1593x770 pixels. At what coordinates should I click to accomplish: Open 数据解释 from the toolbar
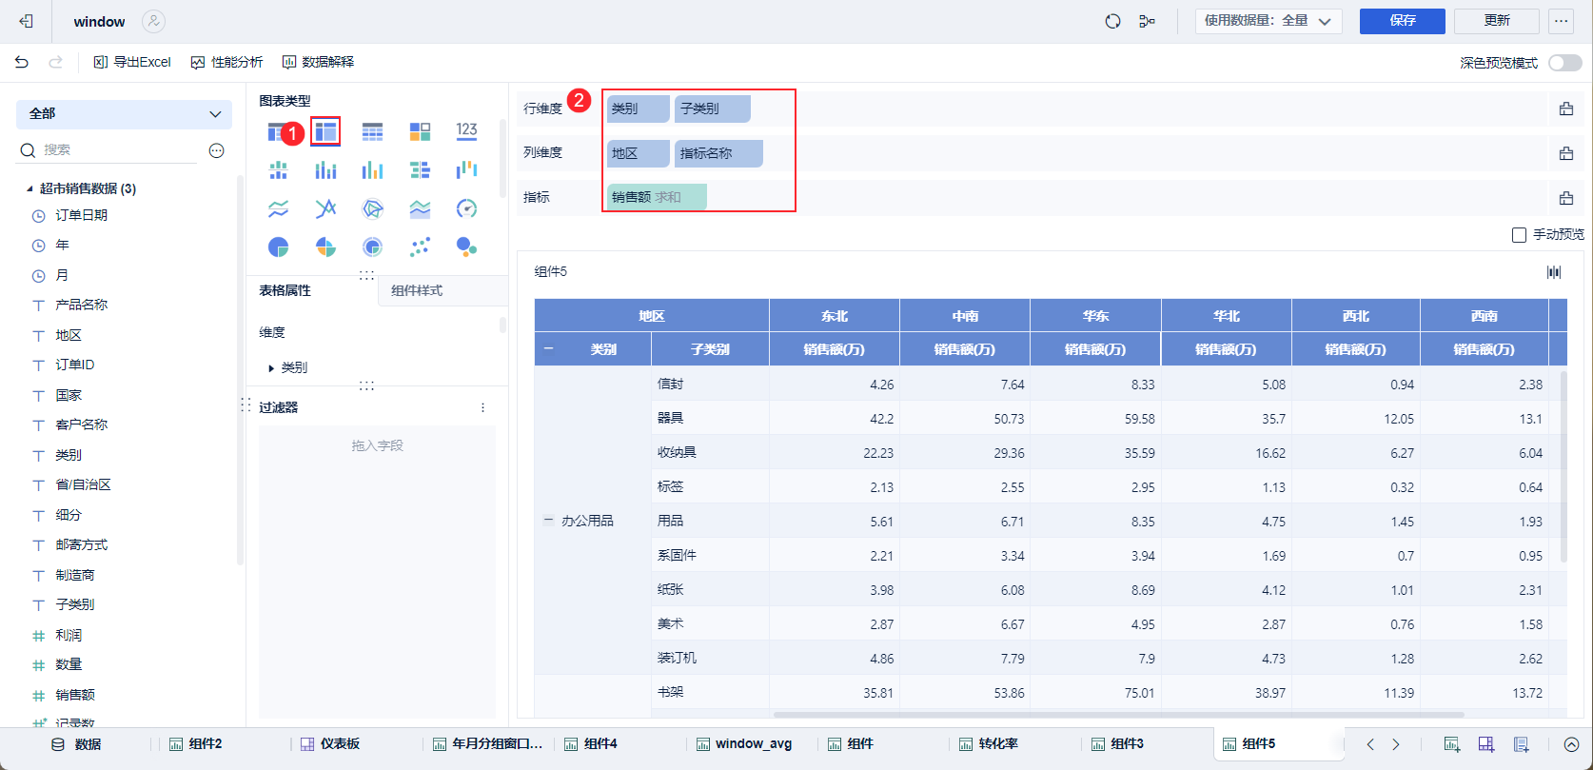click(x=318, y=62)
